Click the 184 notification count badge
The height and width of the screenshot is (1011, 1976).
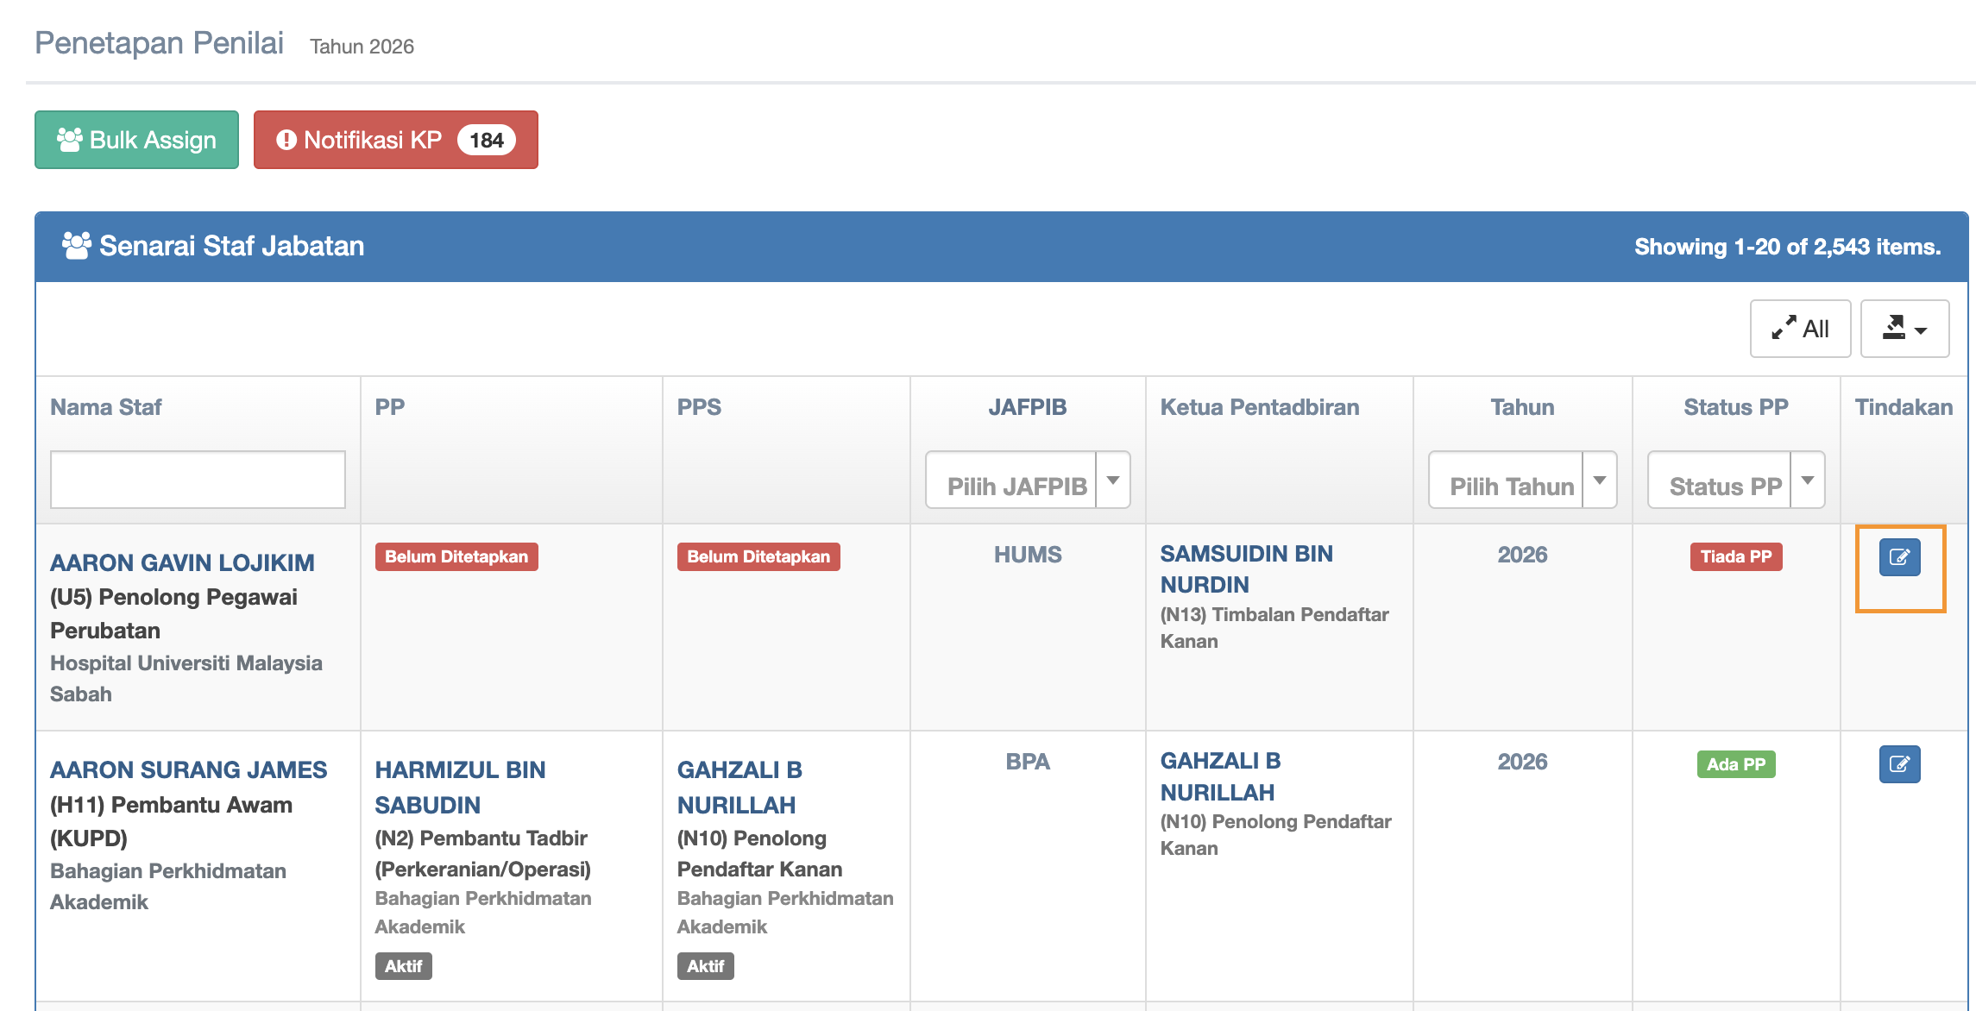coord(487,140)
